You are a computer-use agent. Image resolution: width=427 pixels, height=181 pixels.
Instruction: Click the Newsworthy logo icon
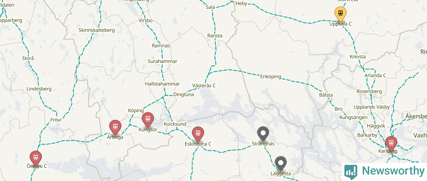point(351,172)
